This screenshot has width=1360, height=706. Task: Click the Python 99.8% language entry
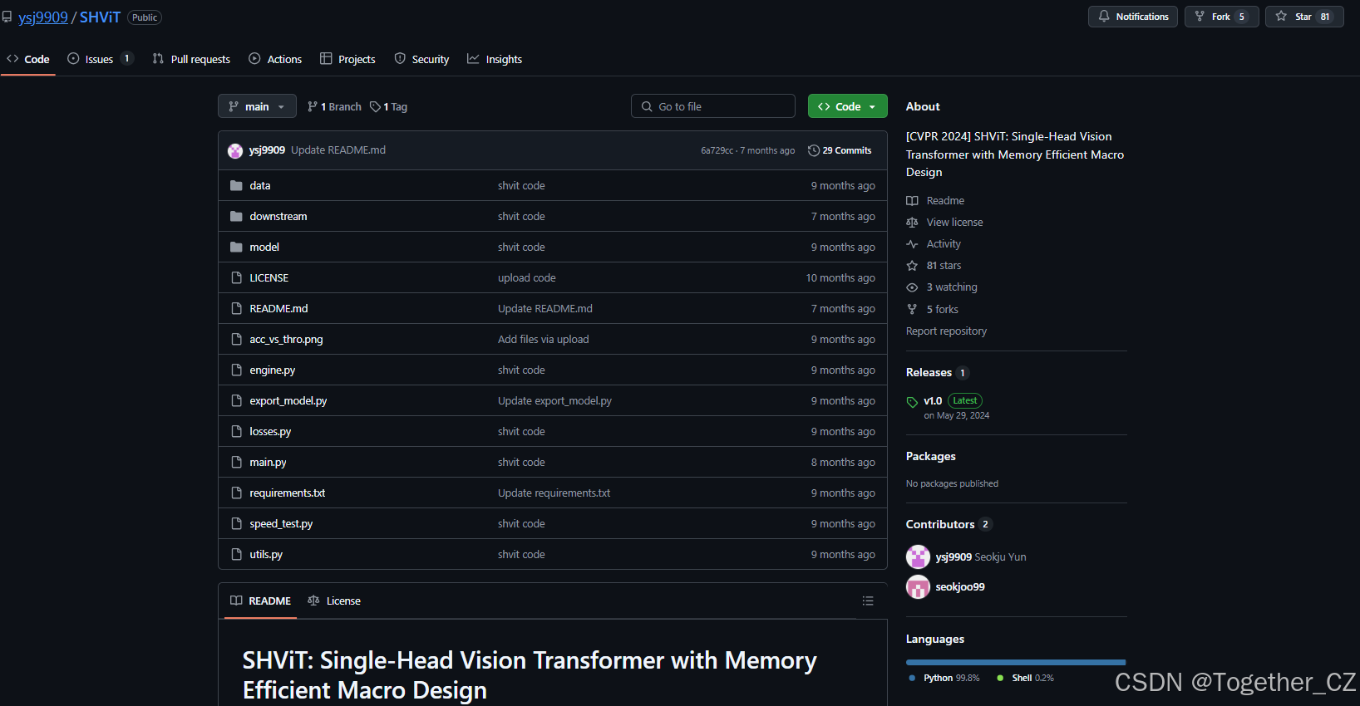pos(945,678)
